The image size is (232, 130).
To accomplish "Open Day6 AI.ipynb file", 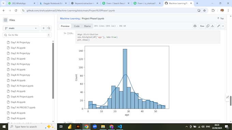I will pyautogui.click(x=18, y=102).
